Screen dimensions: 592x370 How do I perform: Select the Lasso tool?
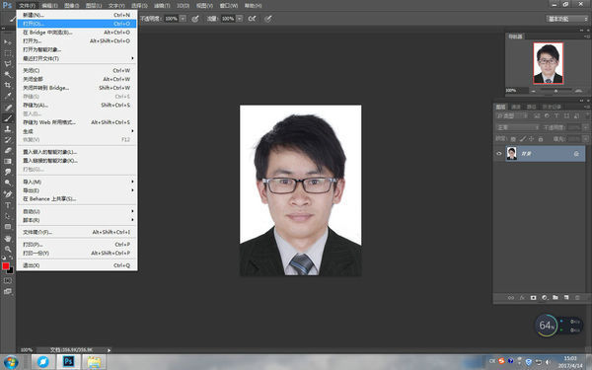(x=8, y=63)
